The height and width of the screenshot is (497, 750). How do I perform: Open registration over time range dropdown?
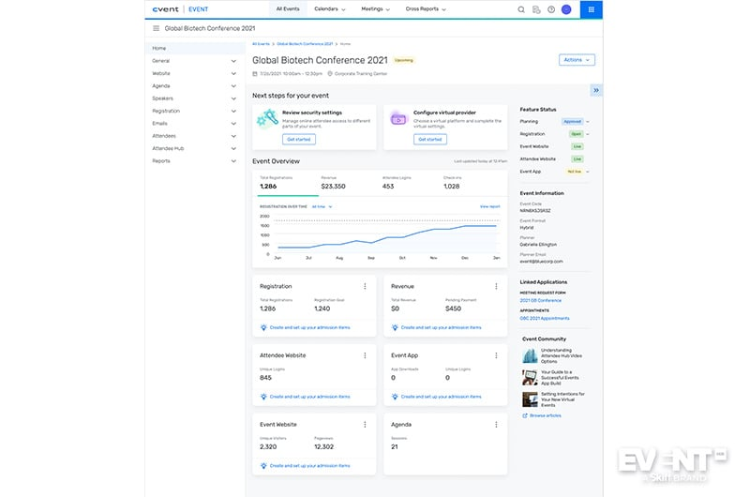[x=322, y=206]
